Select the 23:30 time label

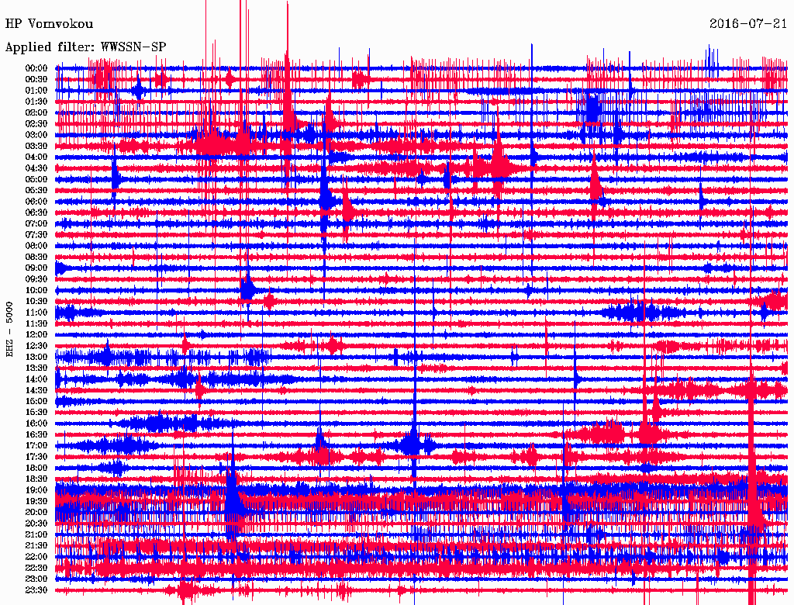point(36,590)
